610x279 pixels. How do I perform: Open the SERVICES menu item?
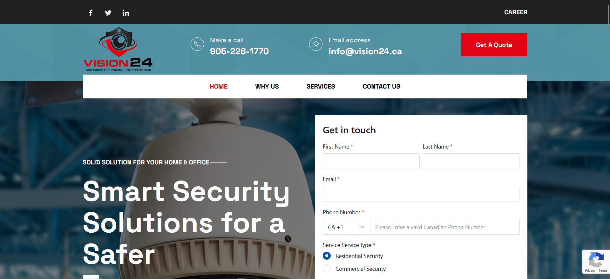click(x=321, y=86)
